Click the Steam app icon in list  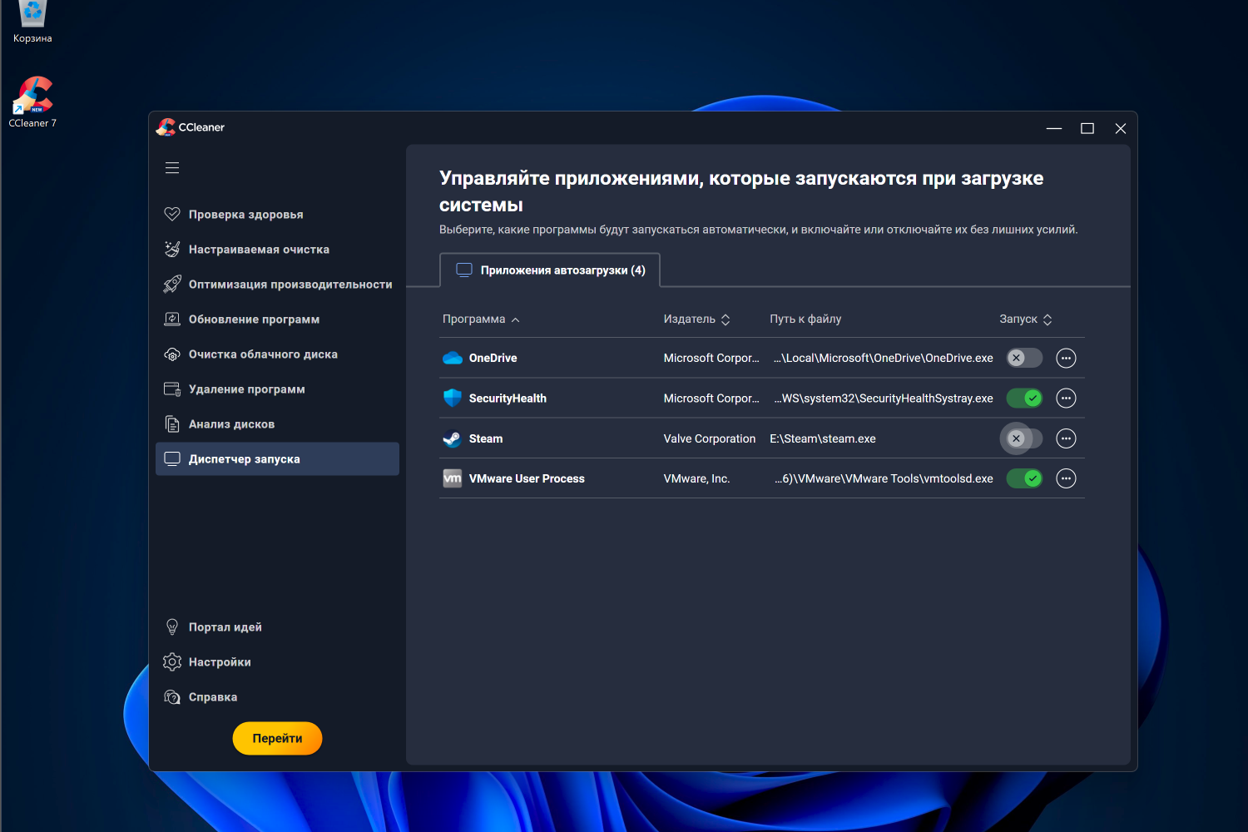point(453,438)
